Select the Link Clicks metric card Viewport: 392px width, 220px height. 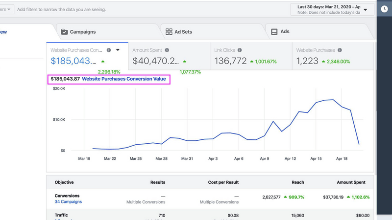tap(250, 57)
